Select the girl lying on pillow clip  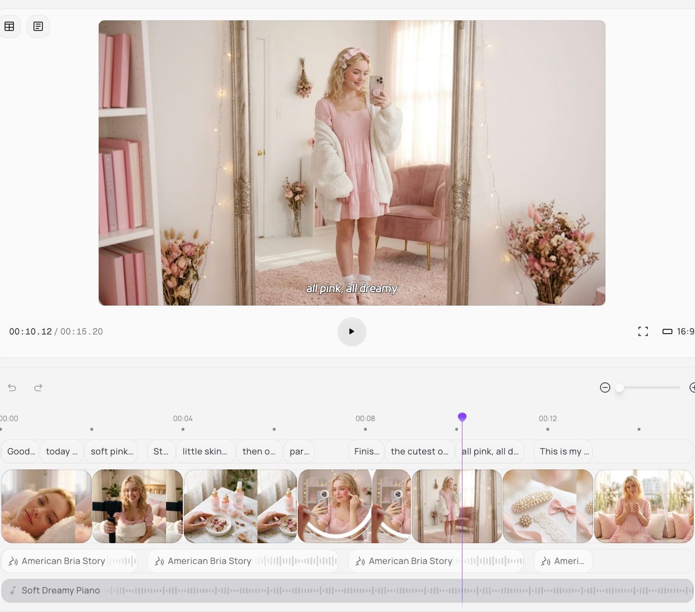[46, 506]
